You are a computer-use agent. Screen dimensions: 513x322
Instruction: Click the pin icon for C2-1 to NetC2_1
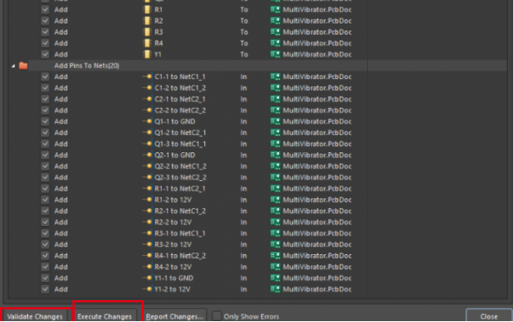(x=148, y=99)
